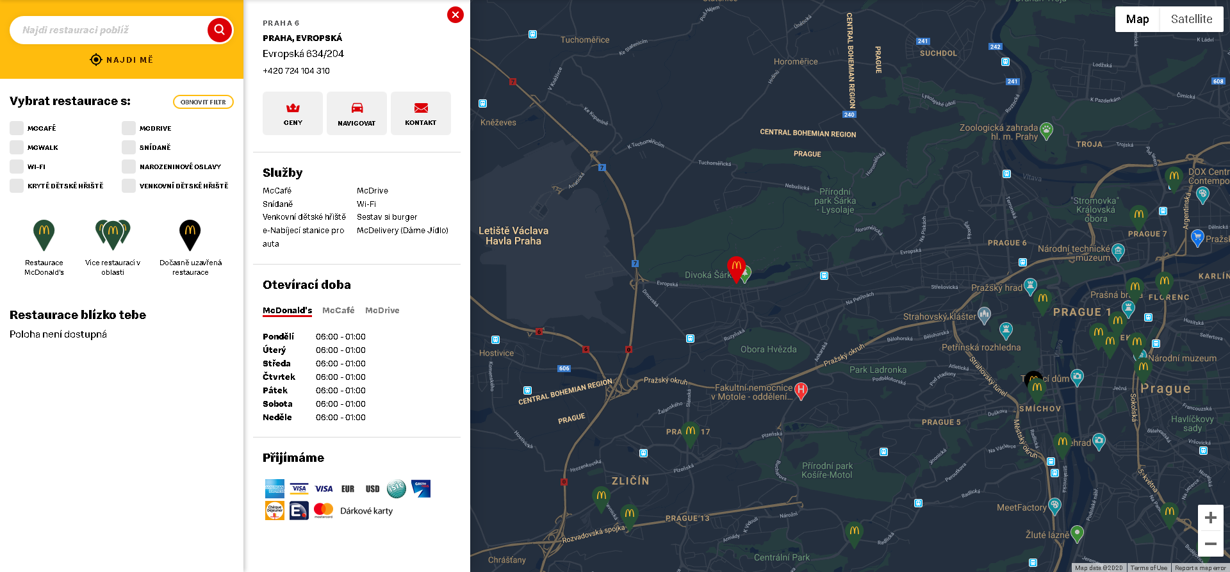Viewport: 1230px width, 572px height.
Task: Toggle the Snídaně filter checkbox
Action: point(129,147)
